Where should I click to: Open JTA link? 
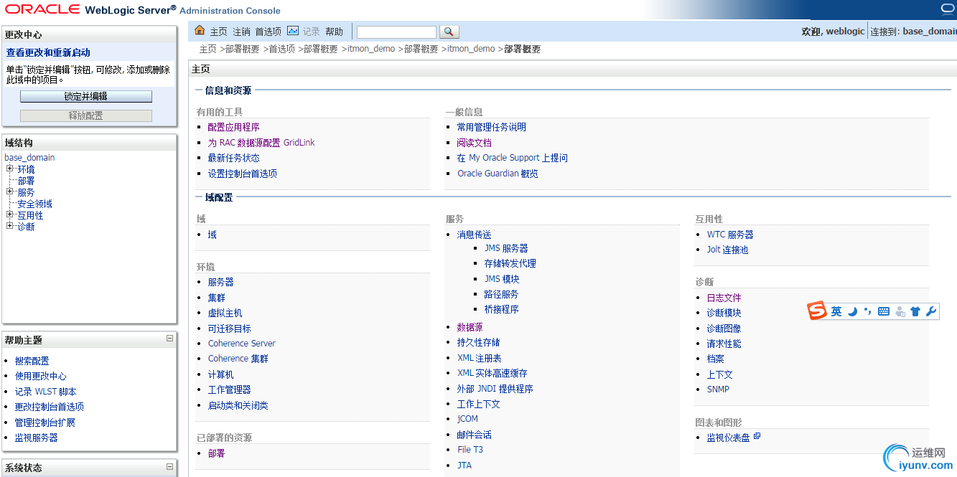tap(465, 466)
